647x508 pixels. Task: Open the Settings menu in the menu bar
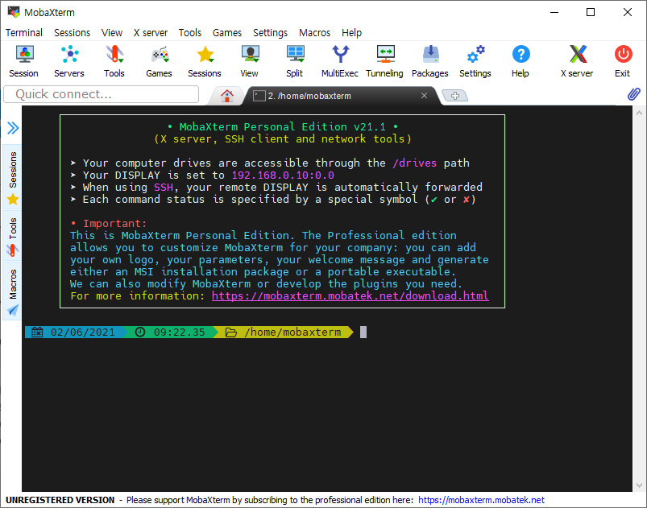(x=270, y=32)
